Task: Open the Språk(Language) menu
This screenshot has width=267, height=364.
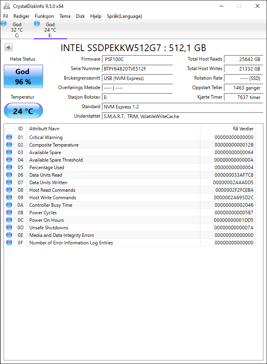Action: pyautogui.click(x=124, y=16)
